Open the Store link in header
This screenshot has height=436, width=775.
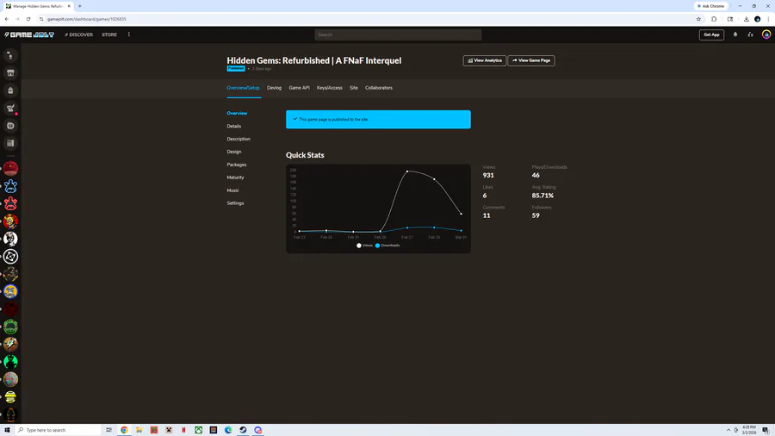coord(109,34)
